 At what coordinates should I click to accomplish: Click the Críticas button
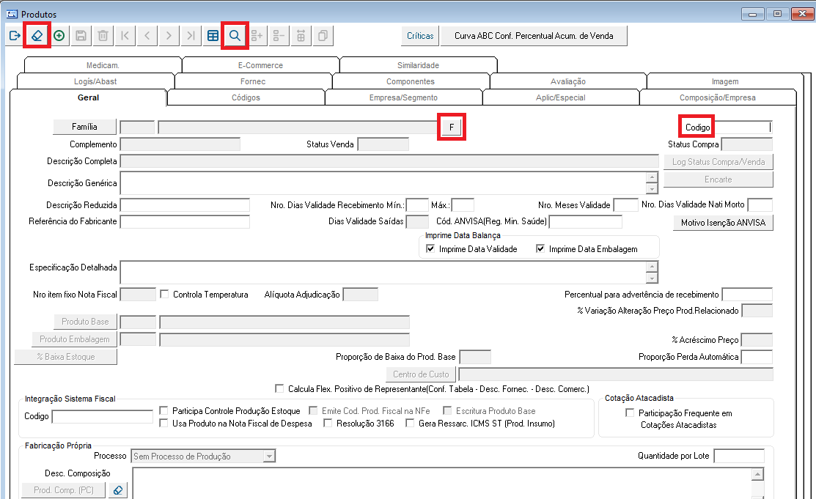[420, 36]
